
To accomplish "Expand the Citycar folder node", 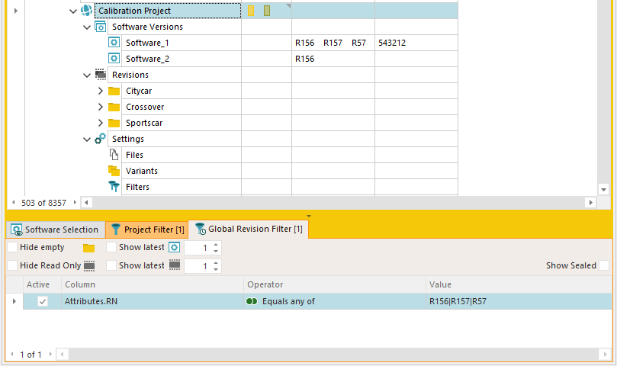I will click(x=101, y=91).
